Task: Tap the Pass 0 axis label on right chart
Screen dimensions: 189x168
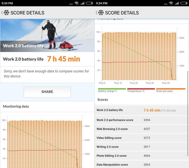Action: [102, 83]
